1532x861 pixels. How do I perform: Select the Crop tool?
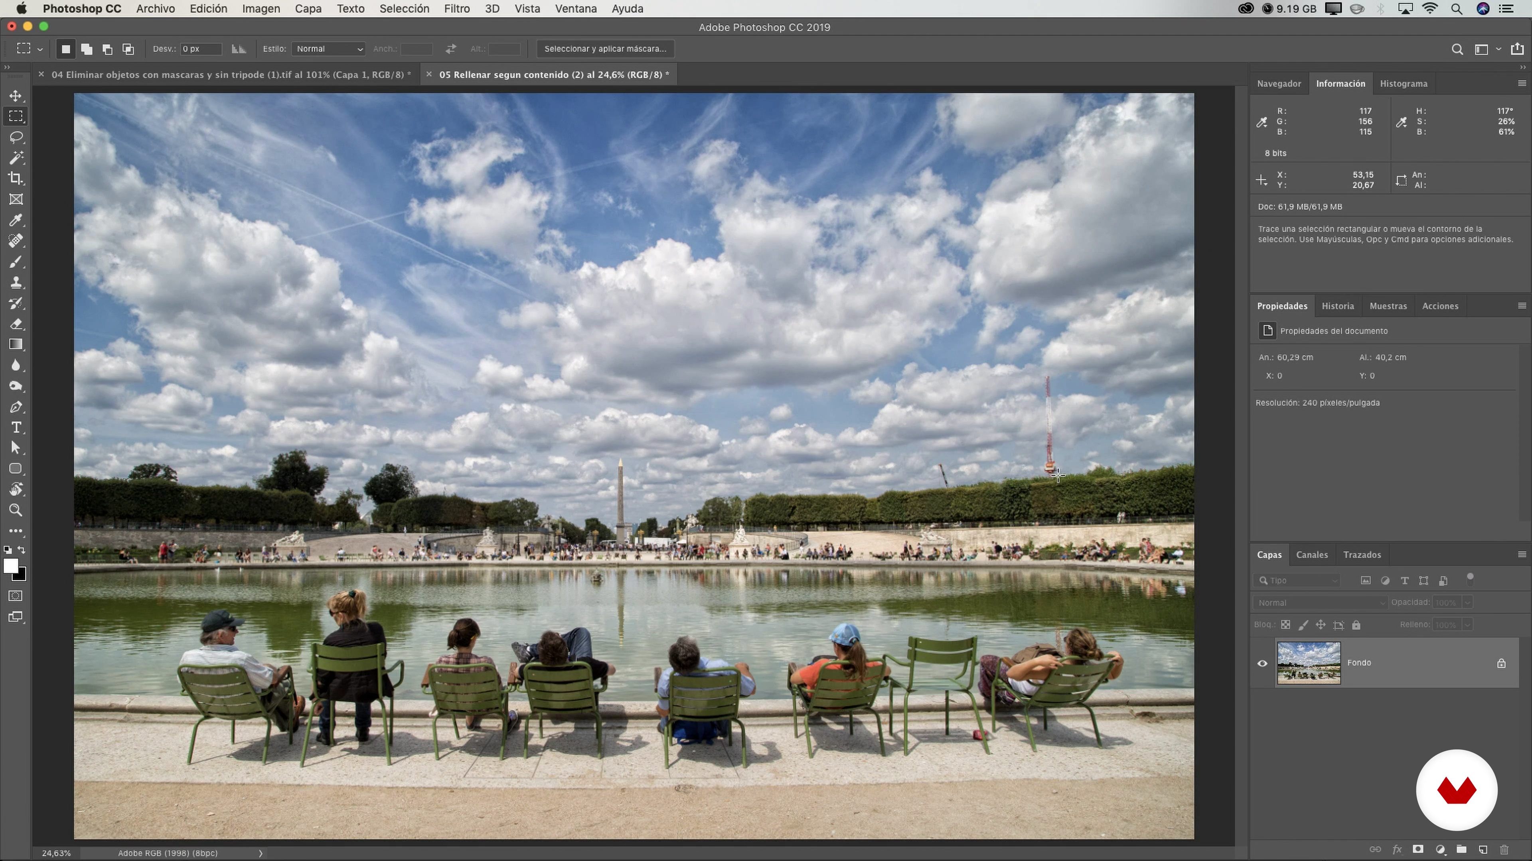pyautogui.click(x=16, y=178)
